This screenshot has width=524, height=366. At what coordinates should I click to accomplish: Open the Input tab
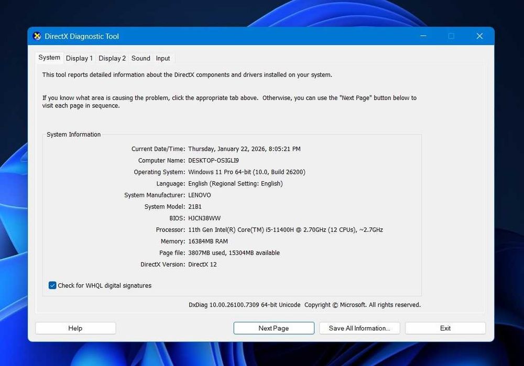(x=163, y=58)
